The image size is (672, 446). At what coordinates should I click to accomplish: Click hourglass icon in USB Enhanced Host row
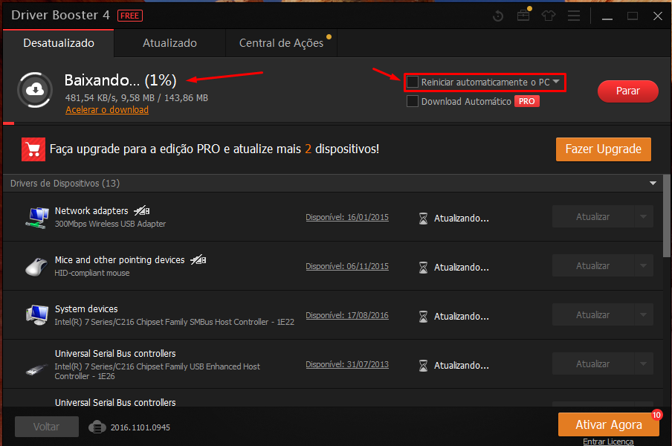(x=423, y=366)
